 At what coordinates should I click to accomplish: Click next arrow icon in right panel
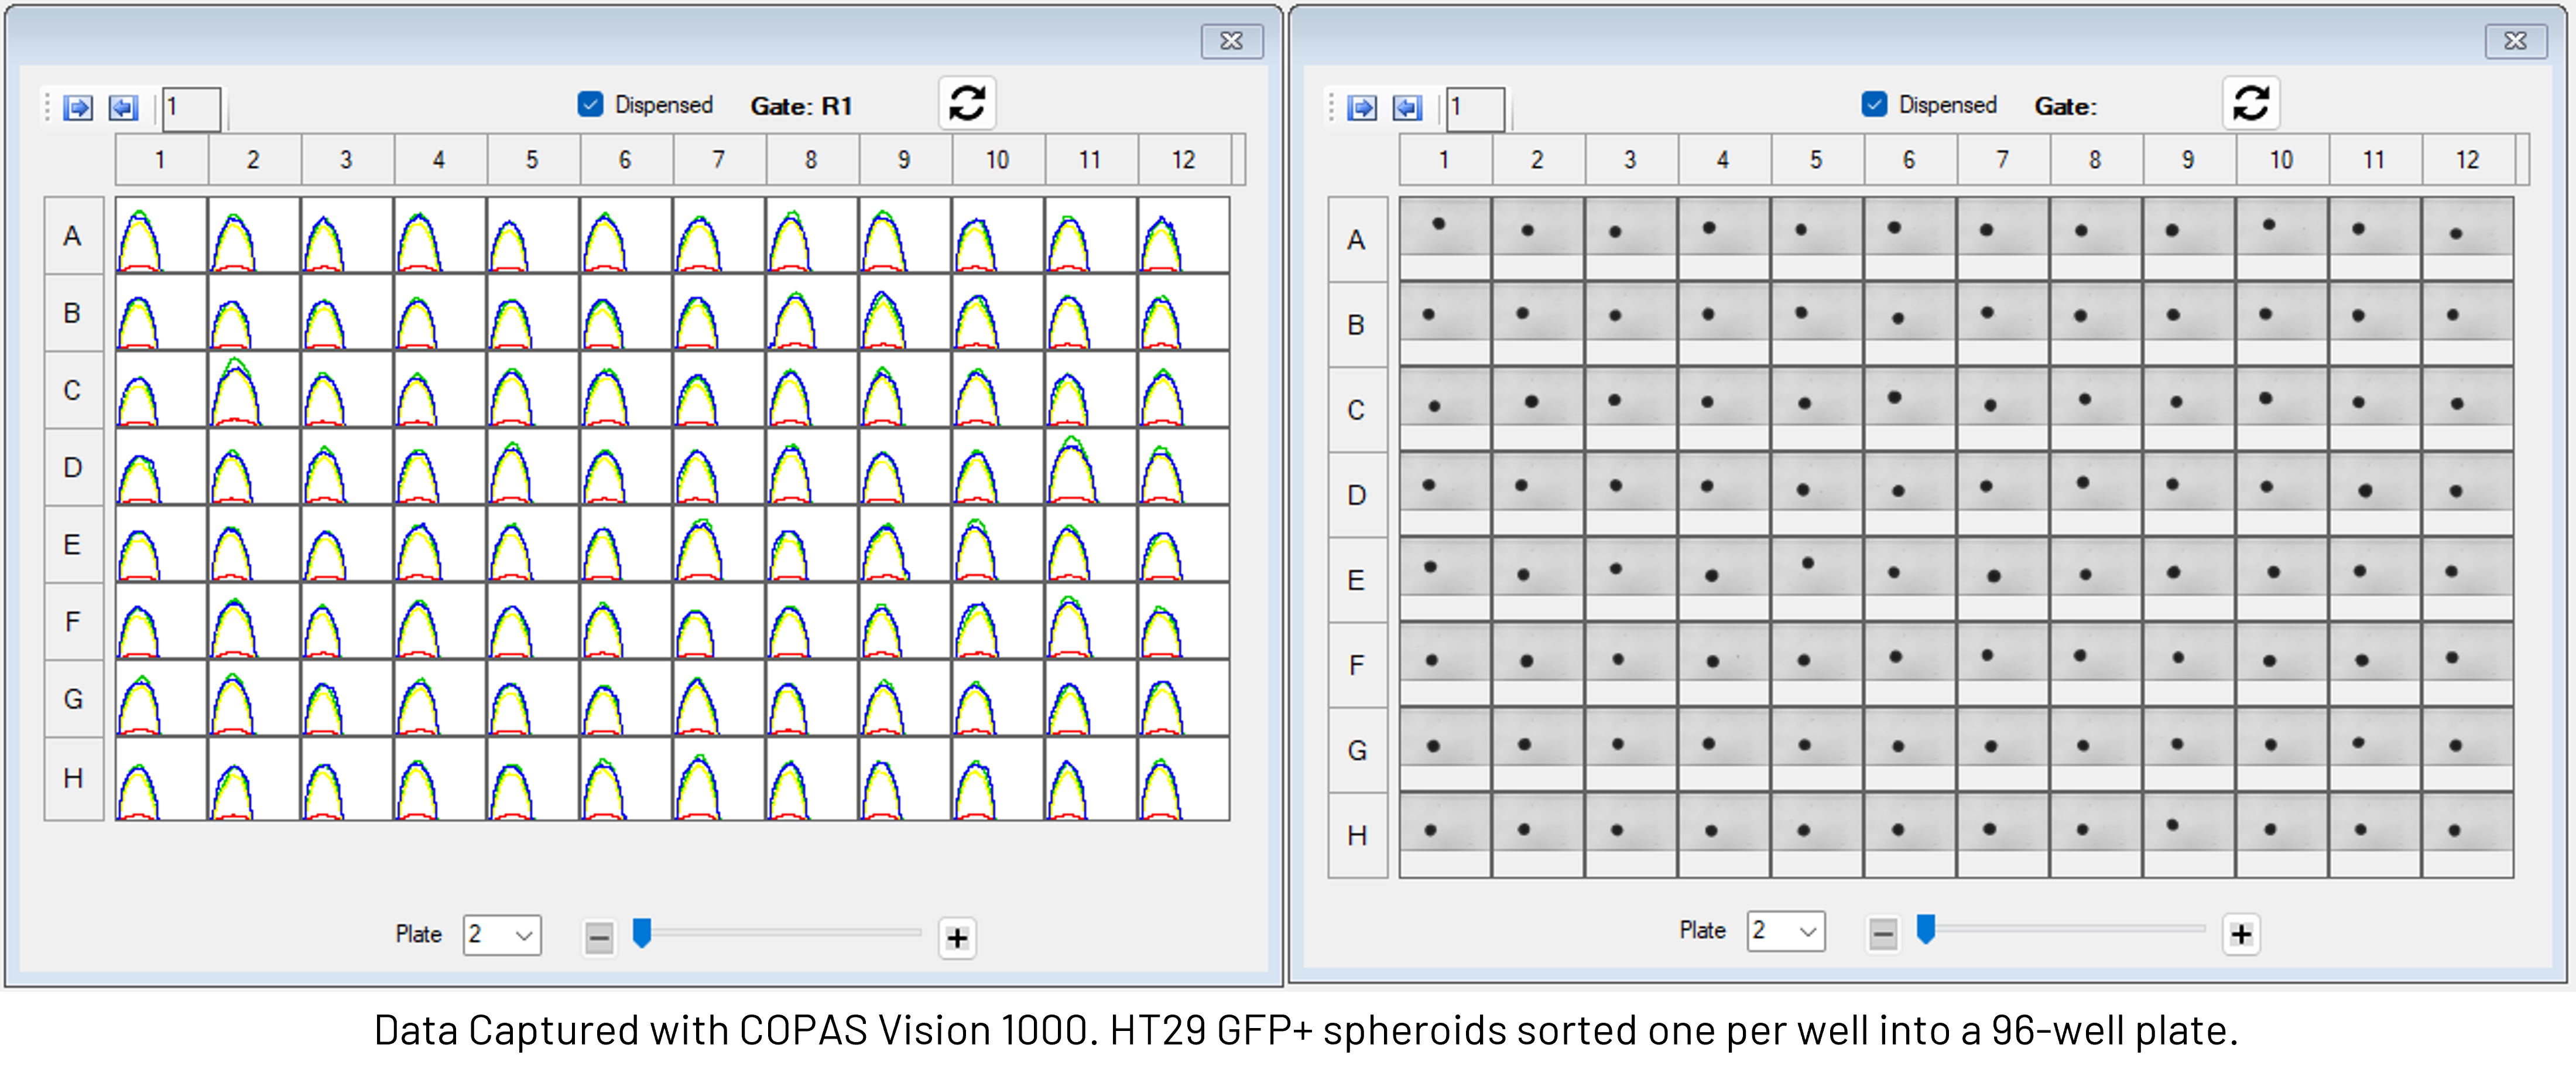[1361, 107]
